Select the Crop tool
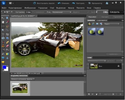The height and width of the screenshot is (100, 125). point(7,34)
